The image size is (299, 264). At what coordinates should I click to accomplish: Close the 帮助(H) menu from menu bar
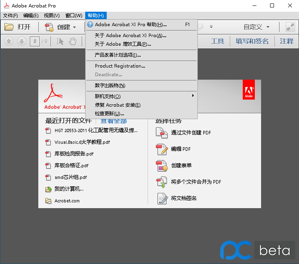coord(96,16)
